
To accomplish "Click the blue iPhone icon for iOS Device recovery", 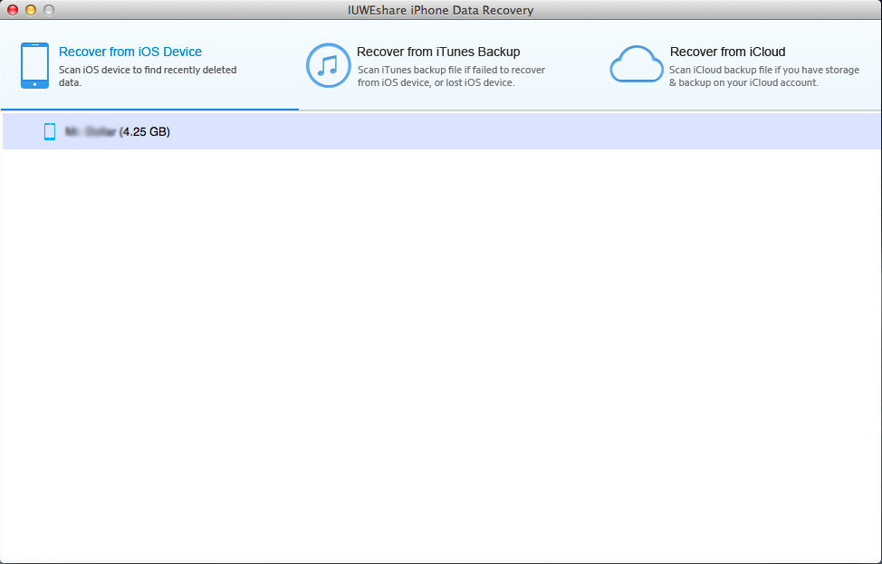I will 34,65.
